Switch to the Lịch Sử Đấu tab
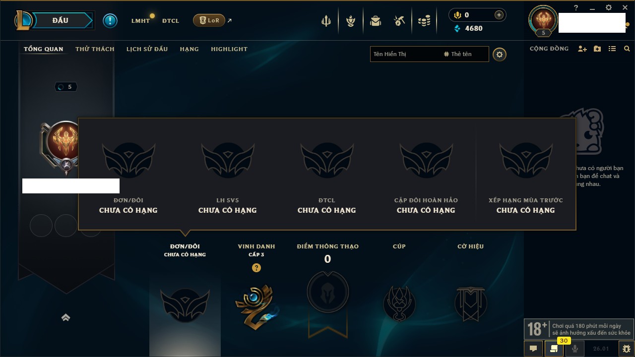635x357 pixels. point(147,49)
